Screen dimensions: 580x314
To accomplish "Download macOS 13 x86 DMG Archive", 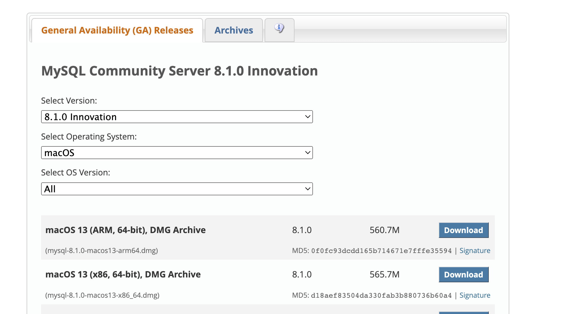I will pos(464,275).
